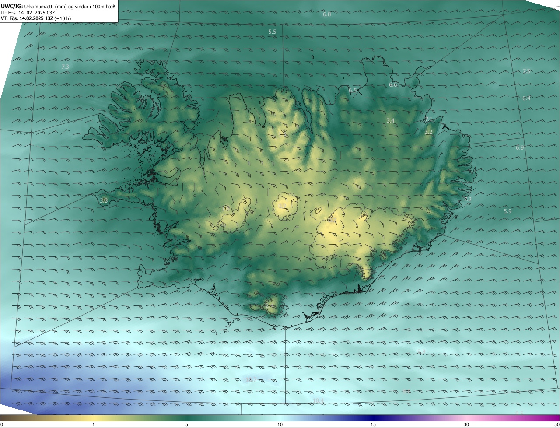Select the 'IT: Fös. 14. 02. 2025 03Z' line
The width and height of the screenshot is (560, 428).
click(28, 12)
